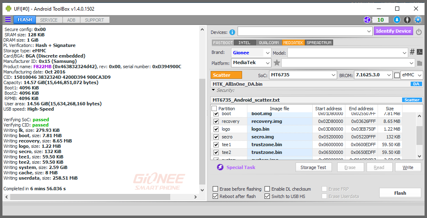
Task: Click the Write button
Action: (x=408, y=167)
